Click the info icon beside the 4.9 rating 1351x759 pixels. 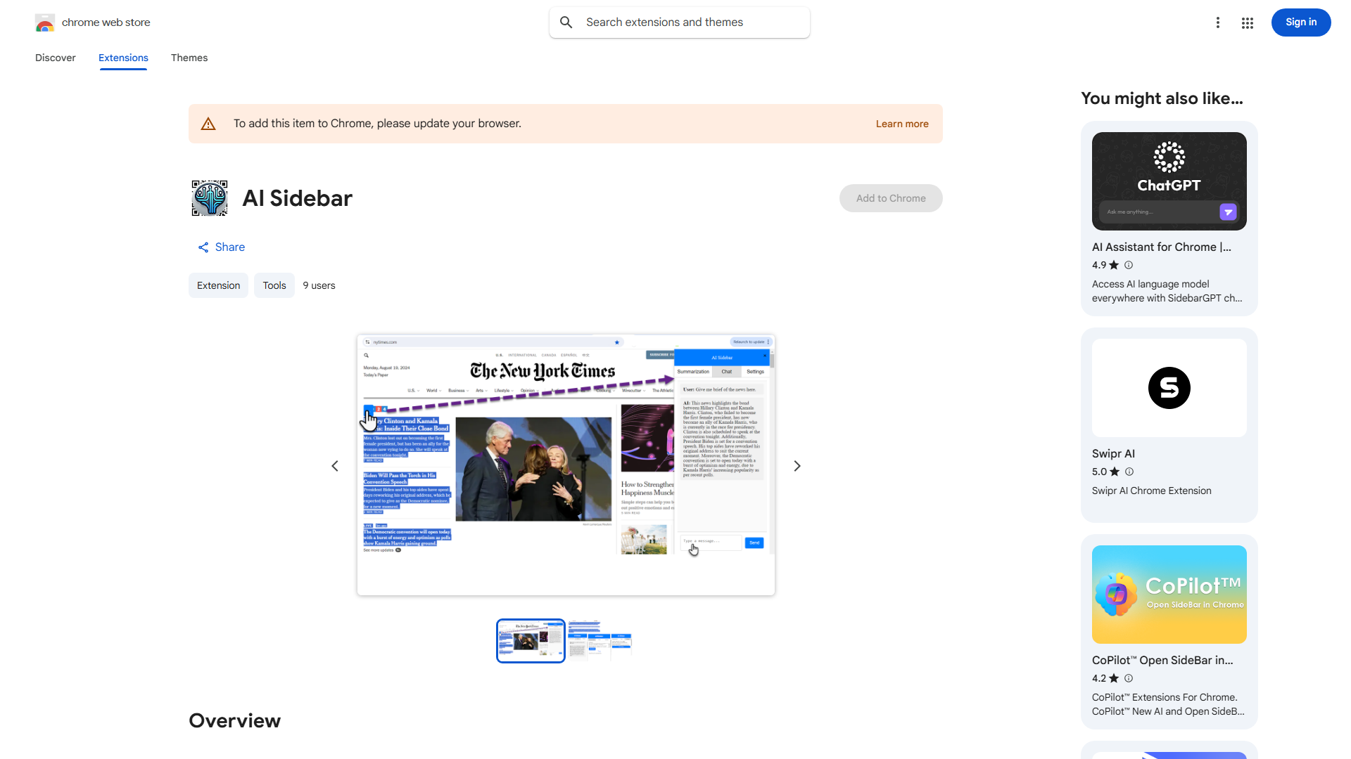click(1129, 265)
